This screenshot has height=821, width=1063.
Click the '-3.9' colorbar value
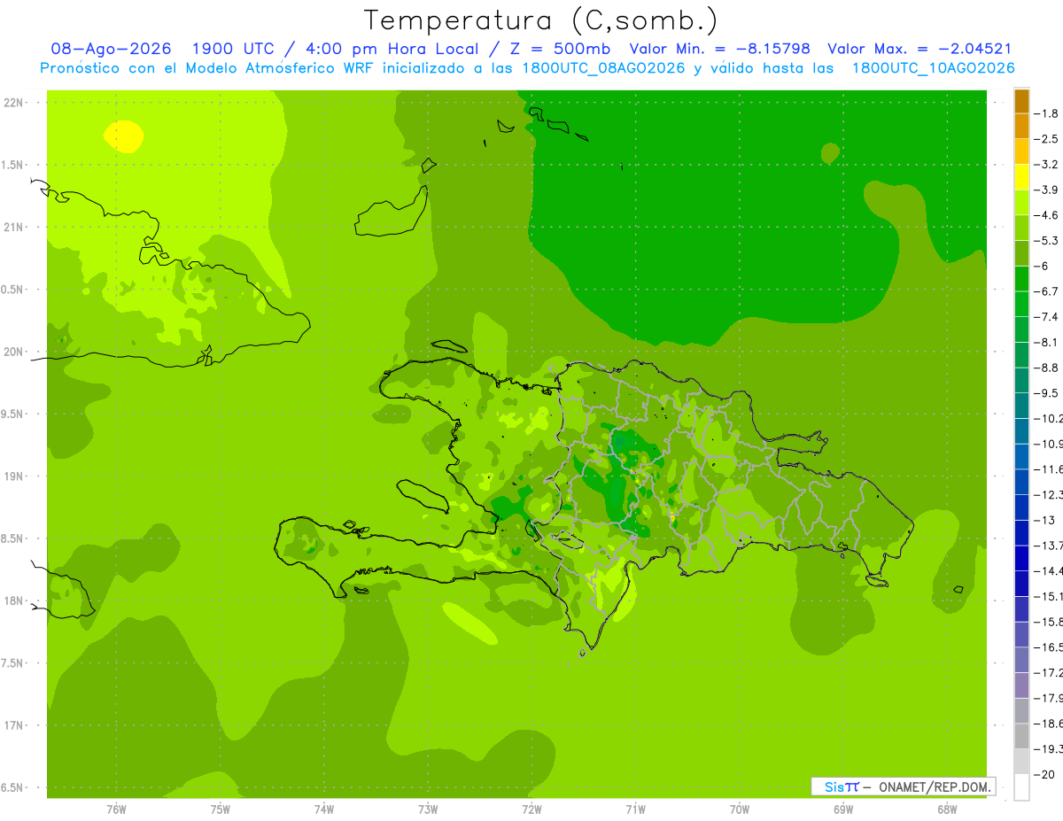[x=1046, y=190]
